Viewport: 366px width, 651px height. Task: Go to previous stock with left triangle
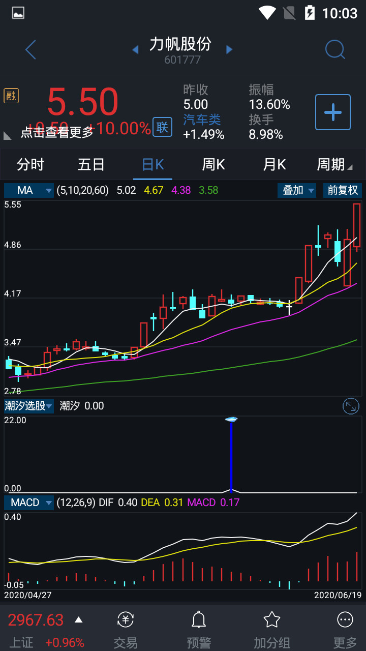tap(135, 49)
